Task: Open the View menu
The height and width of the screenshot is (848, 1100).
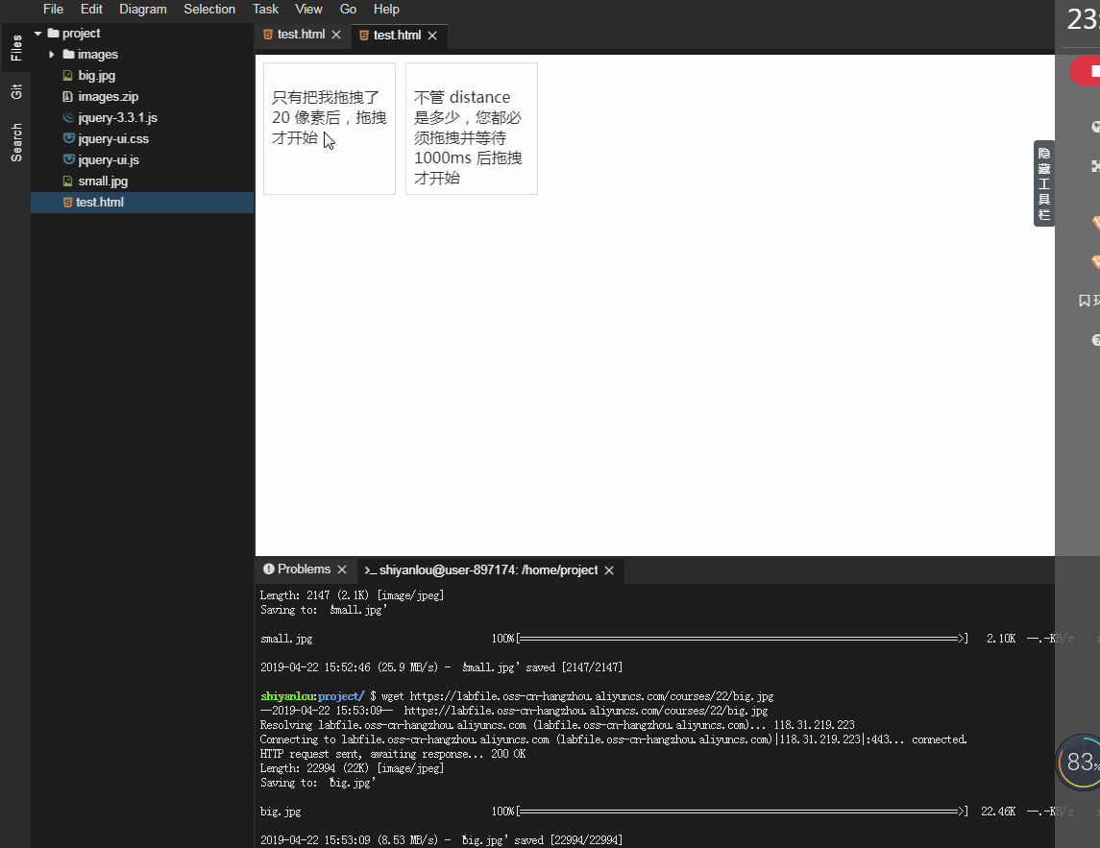Action: coord(308,9)
